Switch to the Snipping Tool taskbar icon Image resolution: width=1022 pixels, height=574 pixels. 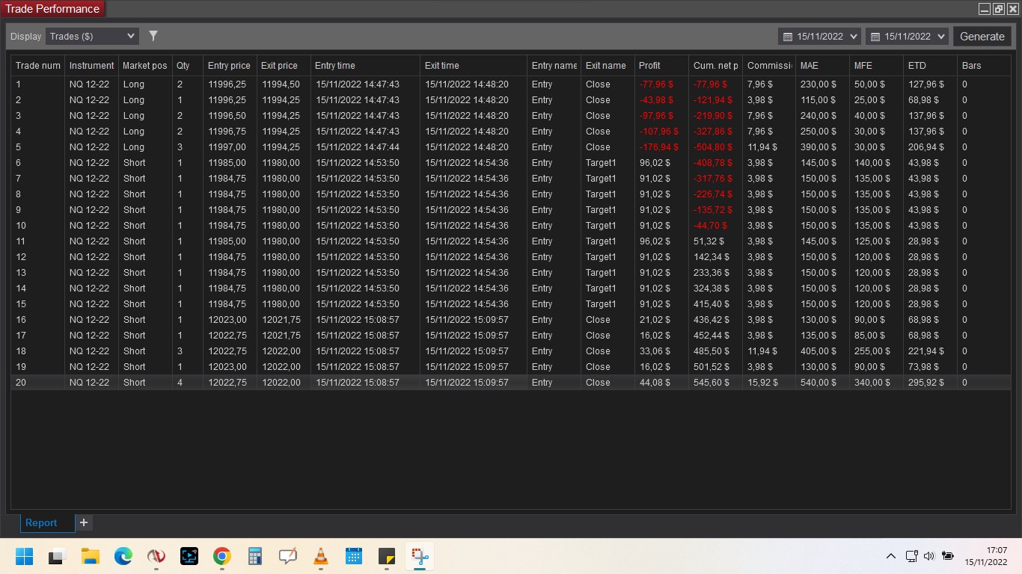(420, 556)
